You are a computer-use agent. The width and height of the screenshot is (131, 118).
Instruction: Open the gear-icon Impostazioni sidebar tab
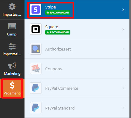pyautogui.click(x=12, y=10)
